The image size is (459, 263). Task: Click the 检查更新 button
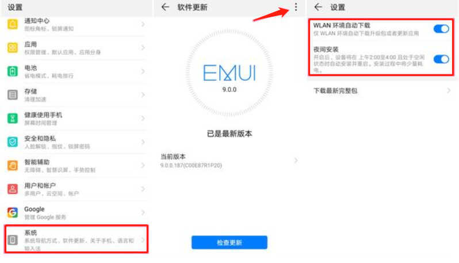pos(229,242)
